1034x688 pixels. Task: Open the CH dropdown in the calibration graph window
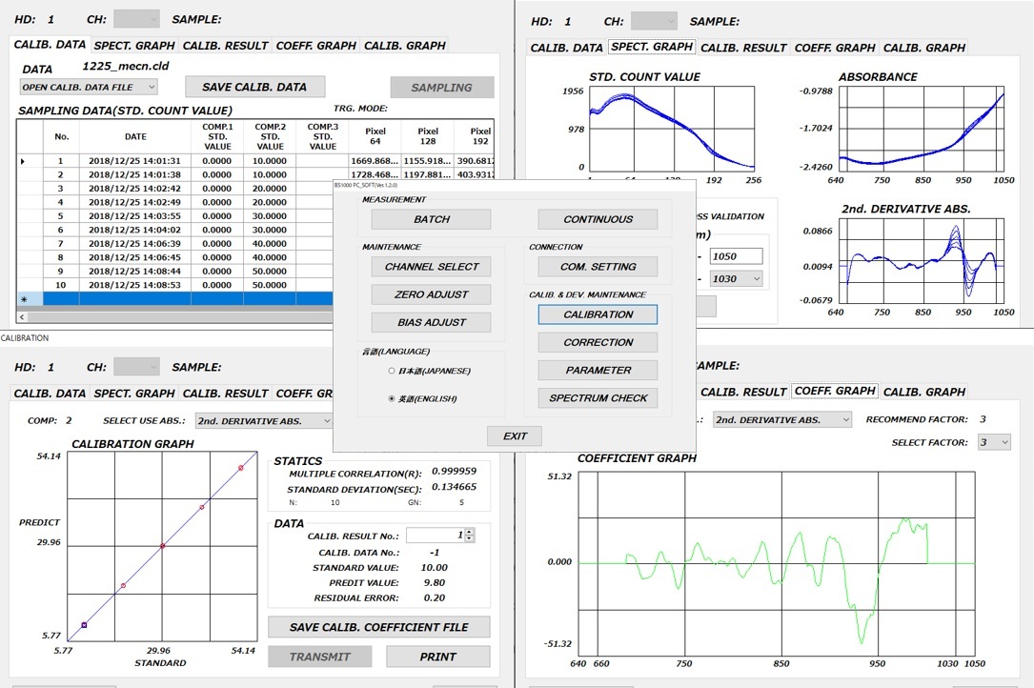pyautogui.click(x=136, y=367)
